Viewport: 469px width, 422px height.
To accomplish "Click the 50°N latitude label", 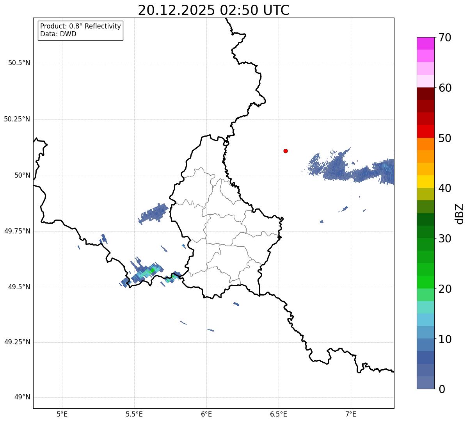I will pyautogui.click(x=22, y=175).
